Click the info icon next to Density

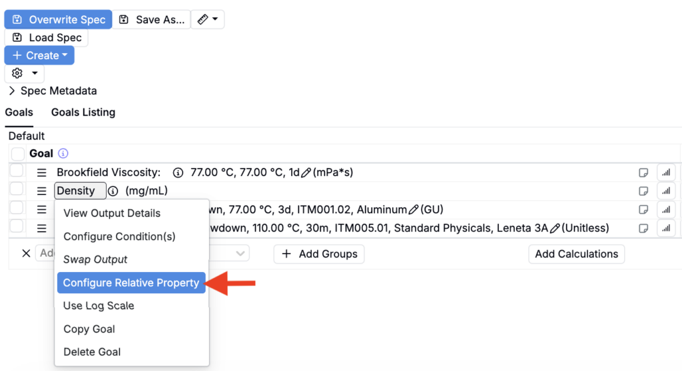tap(113, 191)
